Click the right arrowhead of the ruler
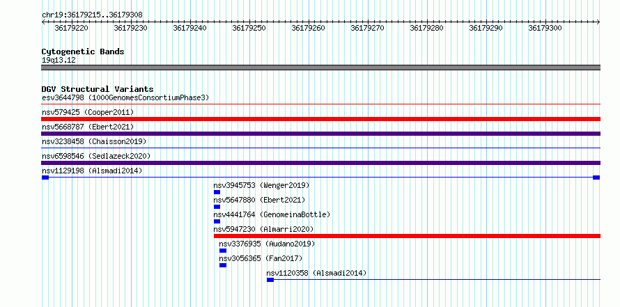 point(598,22)
